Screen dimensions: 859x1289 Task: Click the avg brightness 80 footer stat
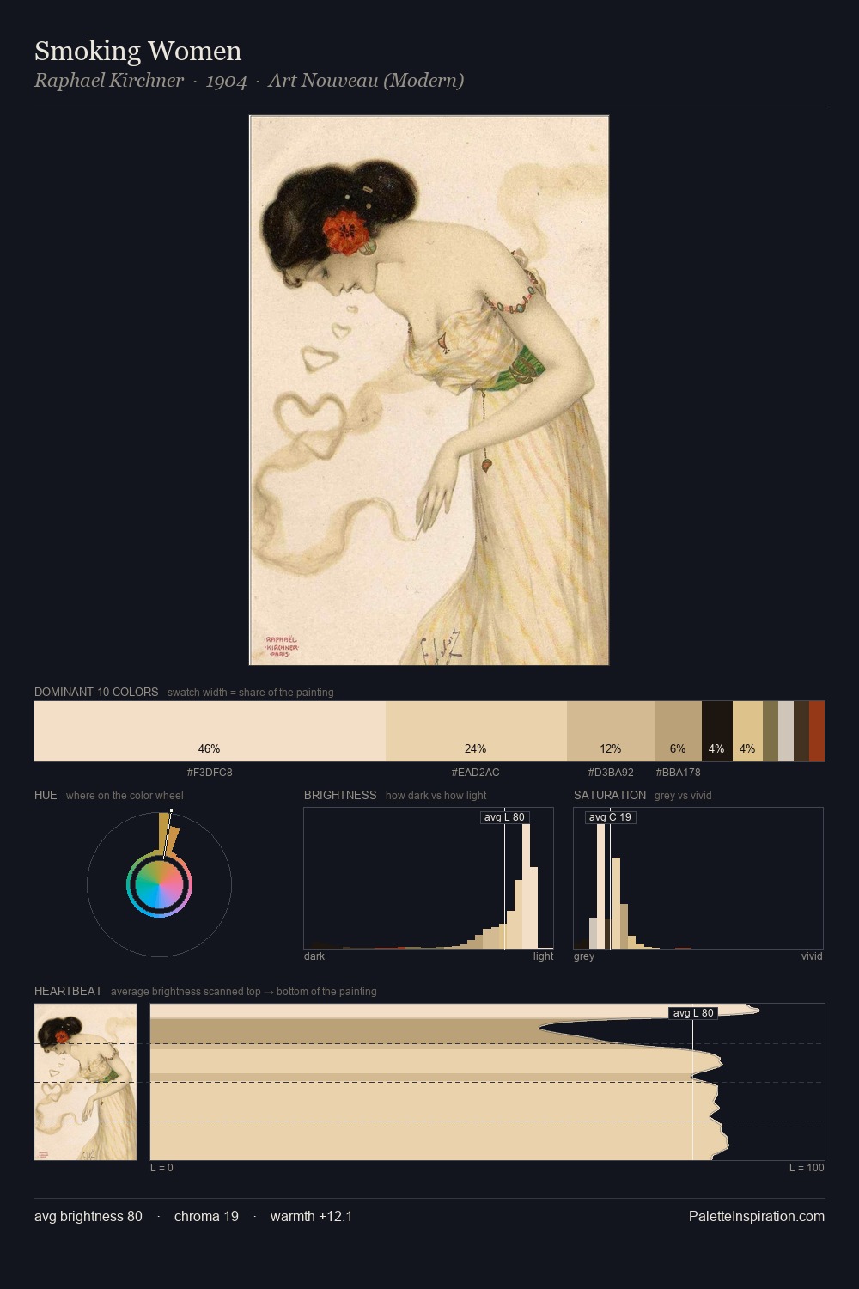(x=88, y=1217)
